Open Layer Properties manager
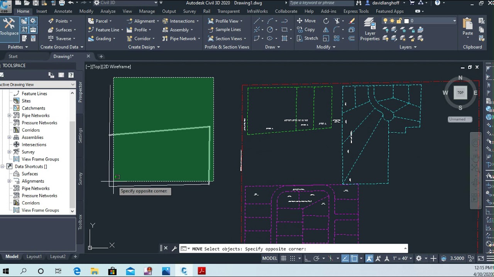This screenshot has width=494, height=277. coord(370,30)
